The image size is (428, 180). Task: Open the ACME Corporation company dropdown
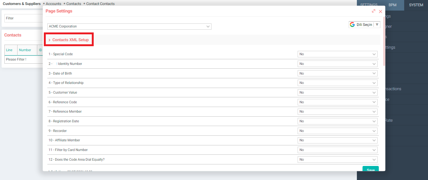pyautogui.click(x=129, y=27)
